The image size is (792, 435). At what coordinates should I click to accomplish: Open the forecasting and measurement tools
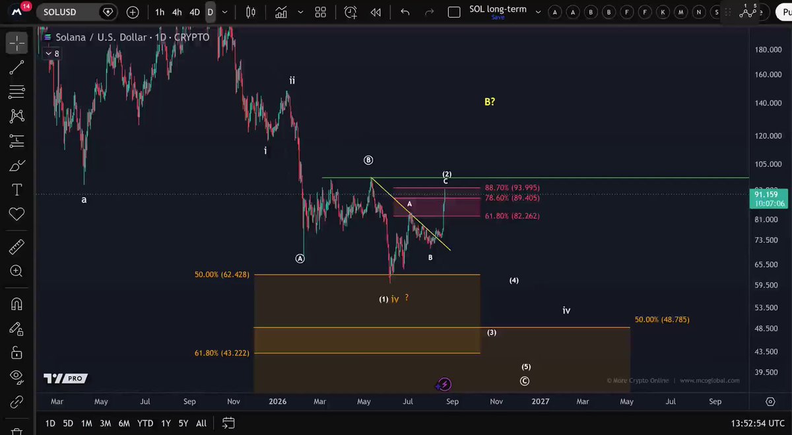pyautogui.click(x=16, y=141)
